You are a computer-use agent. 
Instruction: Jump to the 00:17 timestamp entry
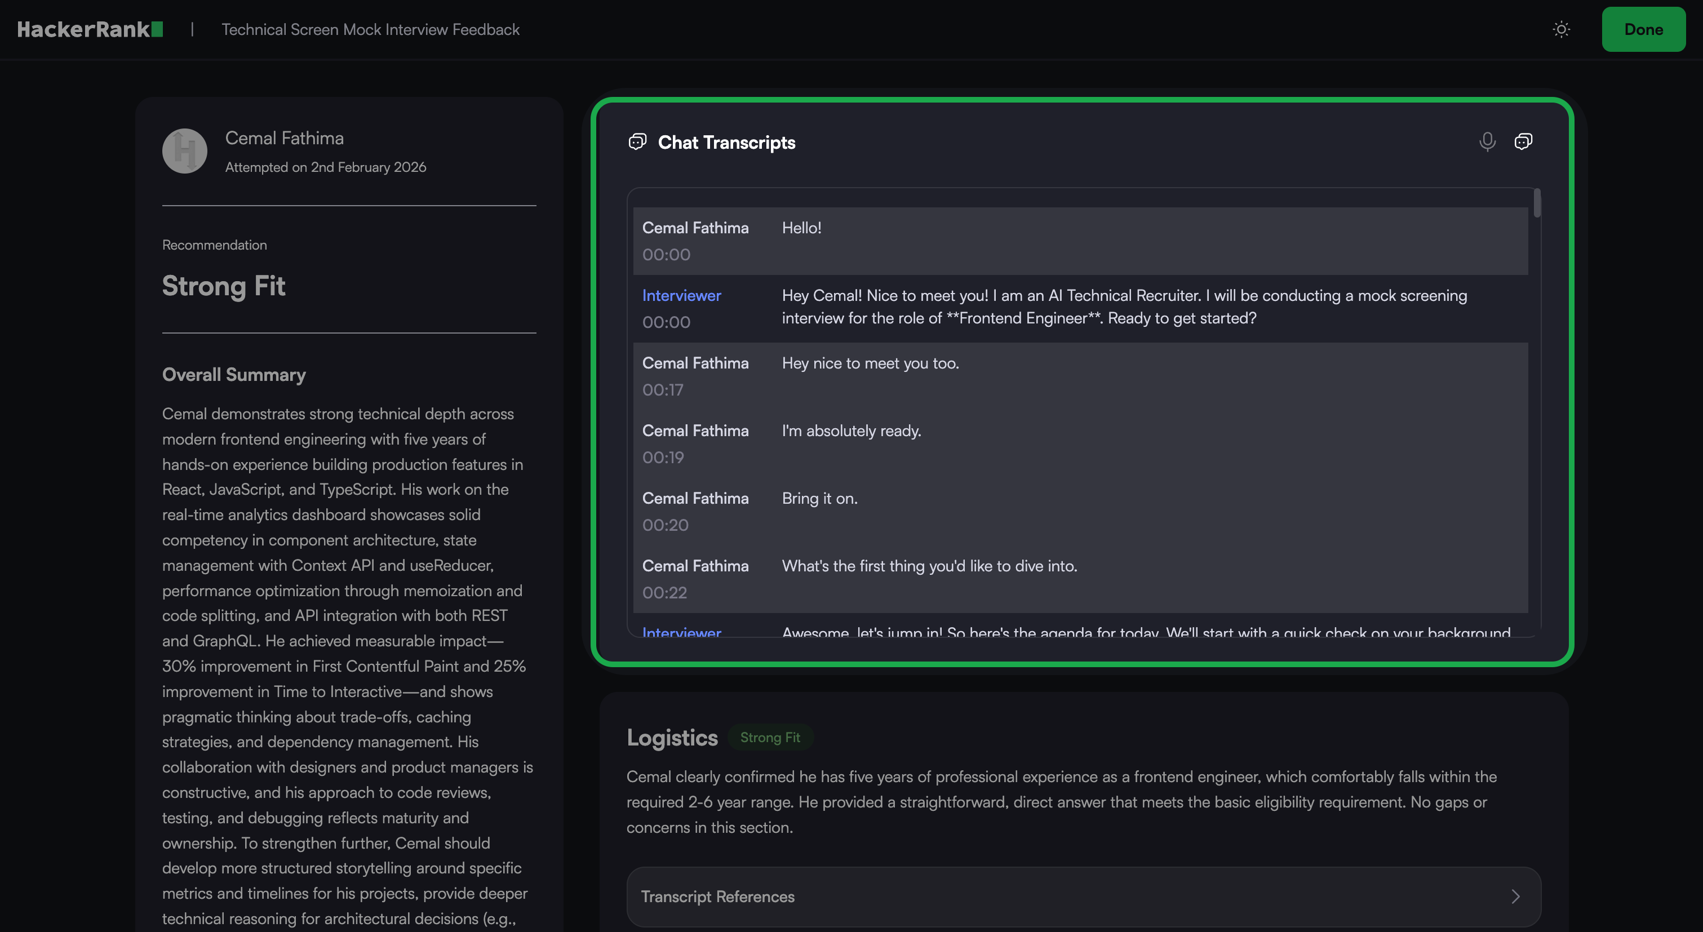[663, 390]
